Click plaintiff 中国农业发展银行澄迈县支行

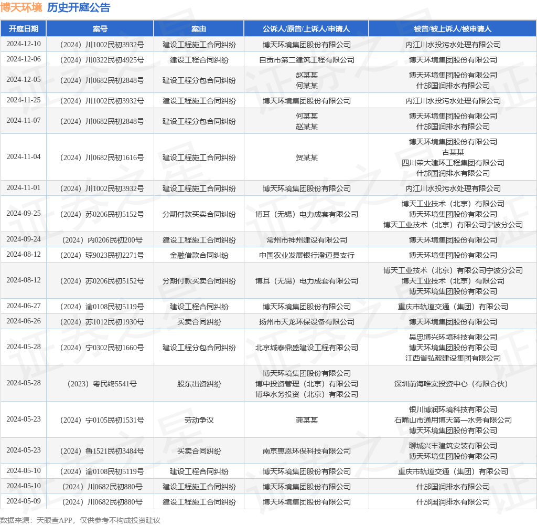point(306,255)
